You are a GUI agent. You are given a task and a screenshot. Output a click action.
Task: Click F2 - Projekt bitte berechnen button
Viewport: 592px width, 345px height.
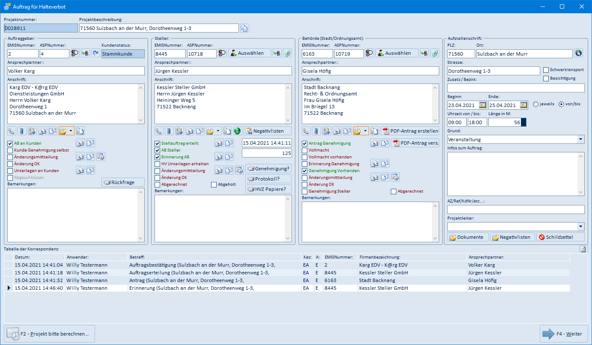click(50, 334)
